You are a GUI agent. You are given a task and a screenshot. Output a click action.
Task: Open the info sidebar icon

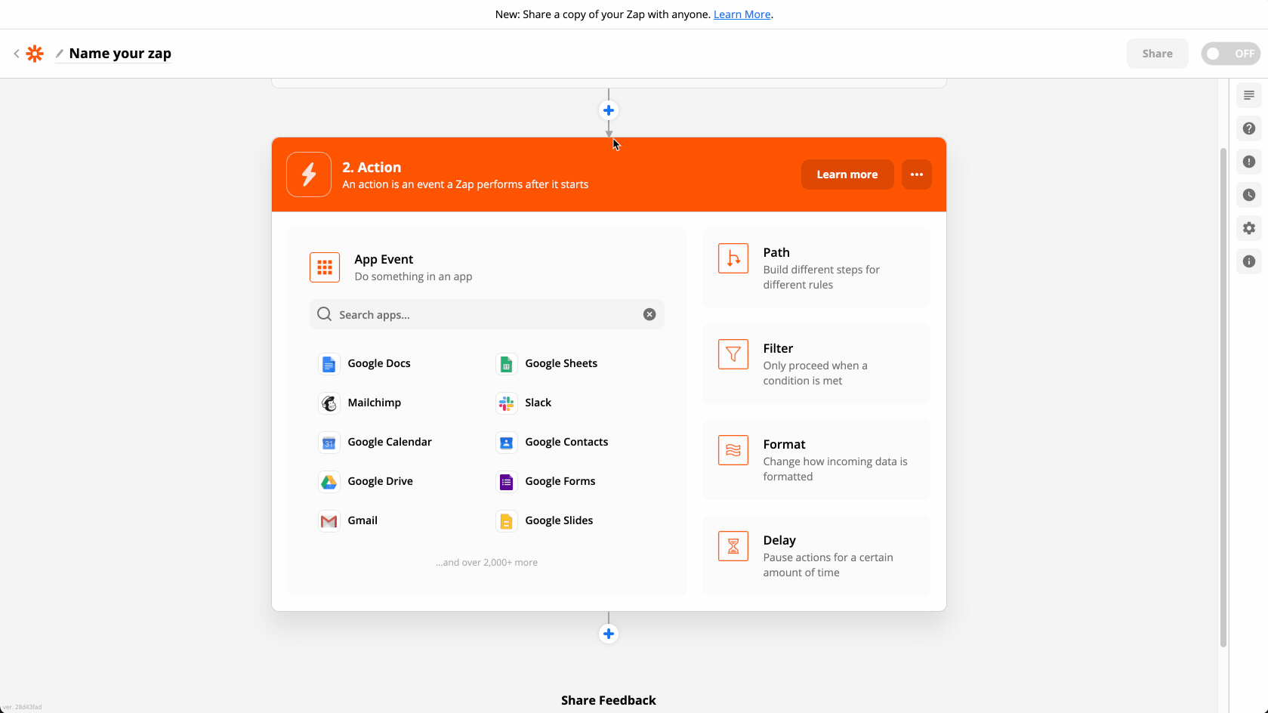point(1249,261)
